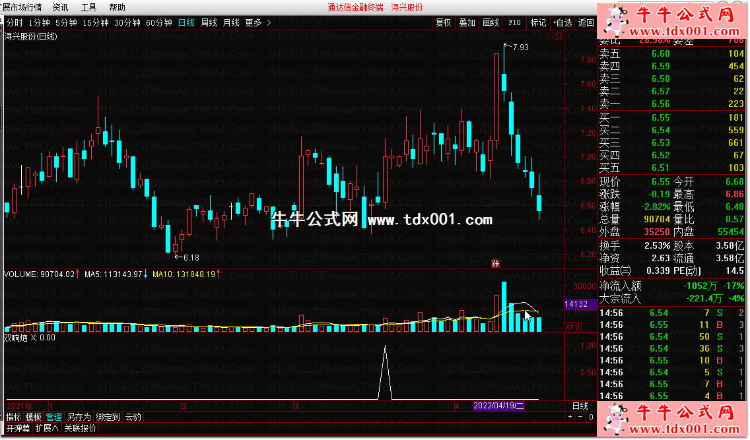This screenshot has height=440, width=750.
Task: Click the red diamond icon at chart top-right
Action: click(x=549, y=37)
